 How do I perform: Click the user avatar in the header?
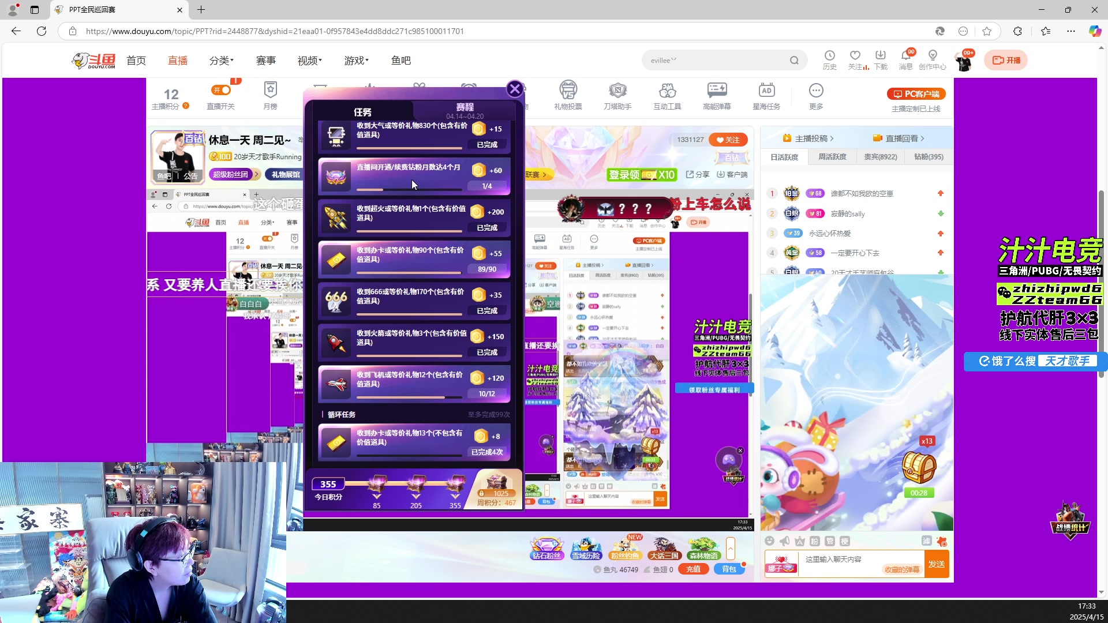pyautogui.click(x=964, y=61)
